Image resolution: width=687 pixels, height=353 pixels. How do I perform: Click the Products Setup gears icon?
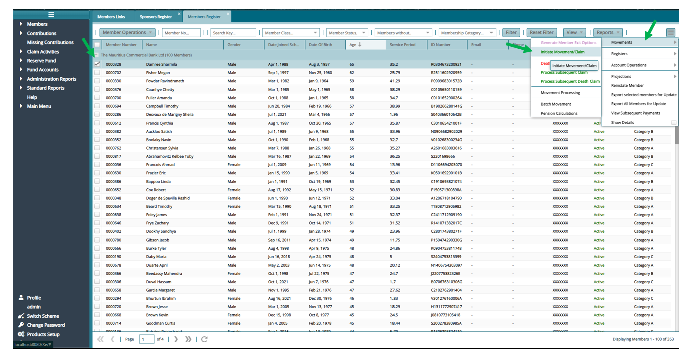[x=21, y=334]
